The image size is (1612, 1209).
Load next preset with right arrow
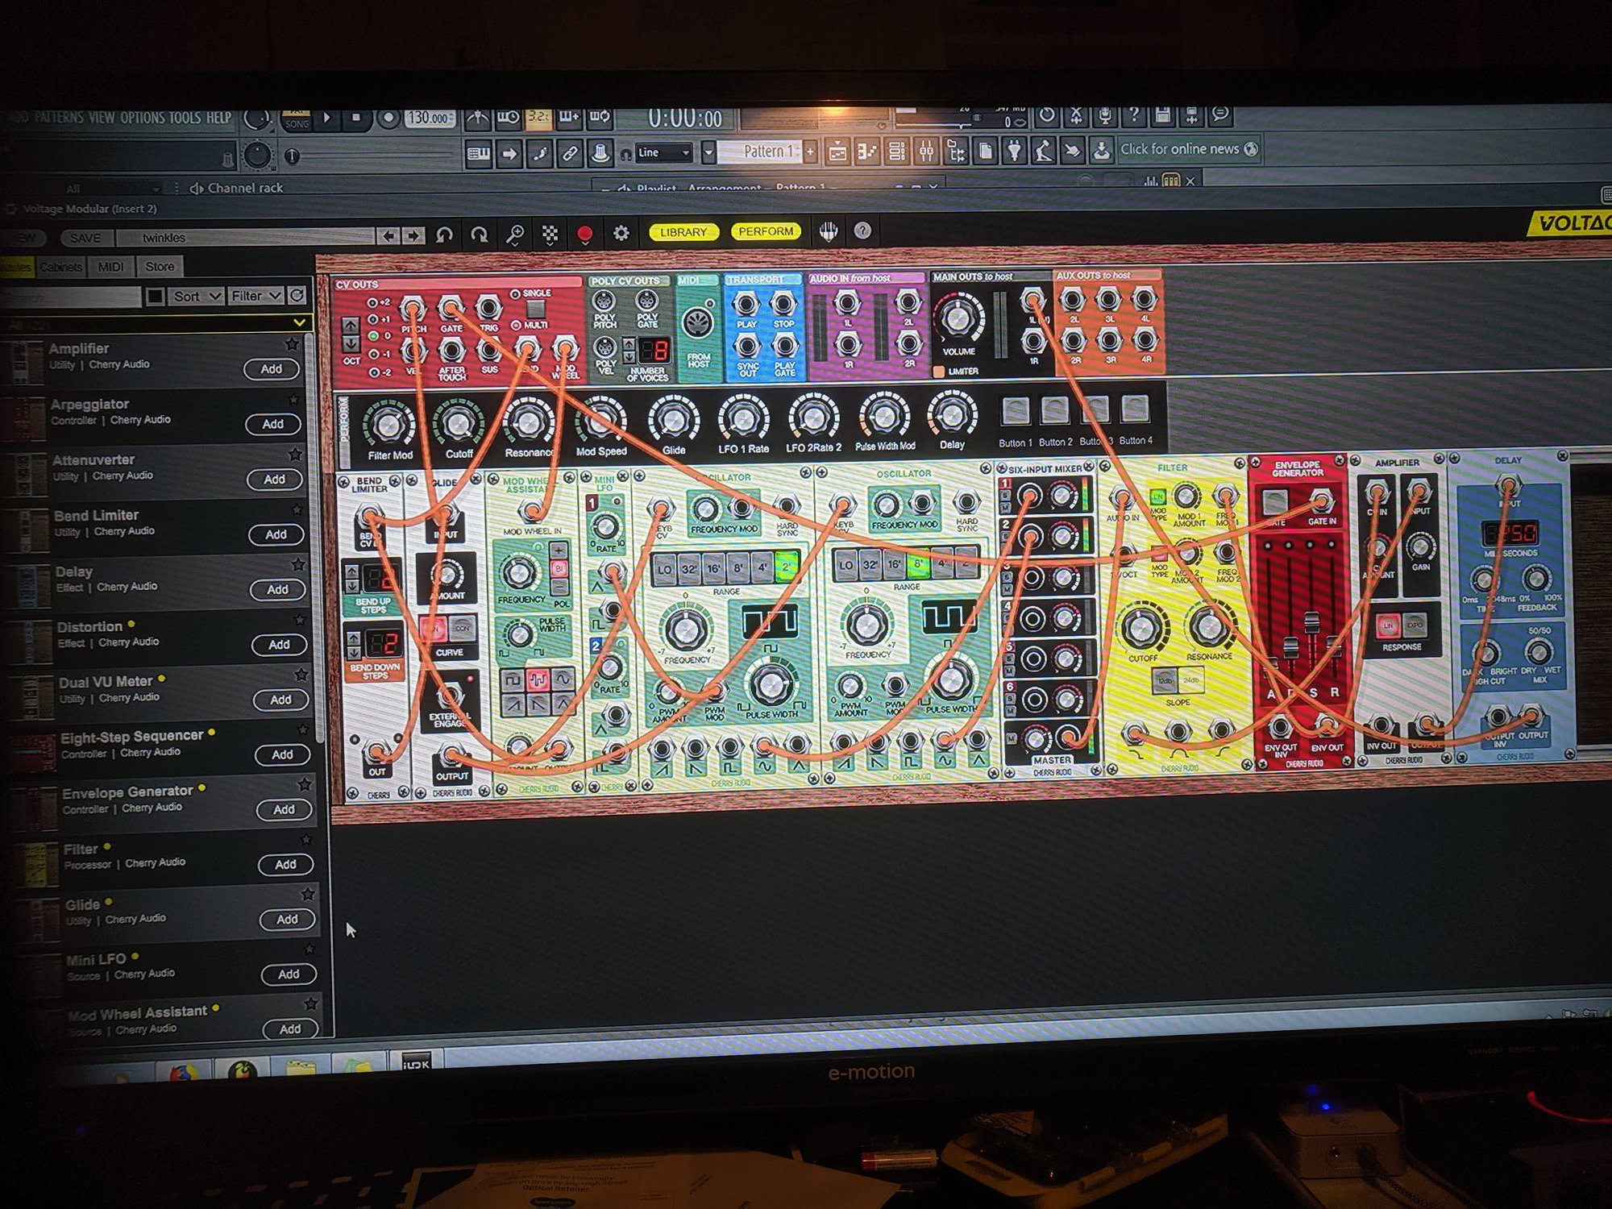click(413, 236)
